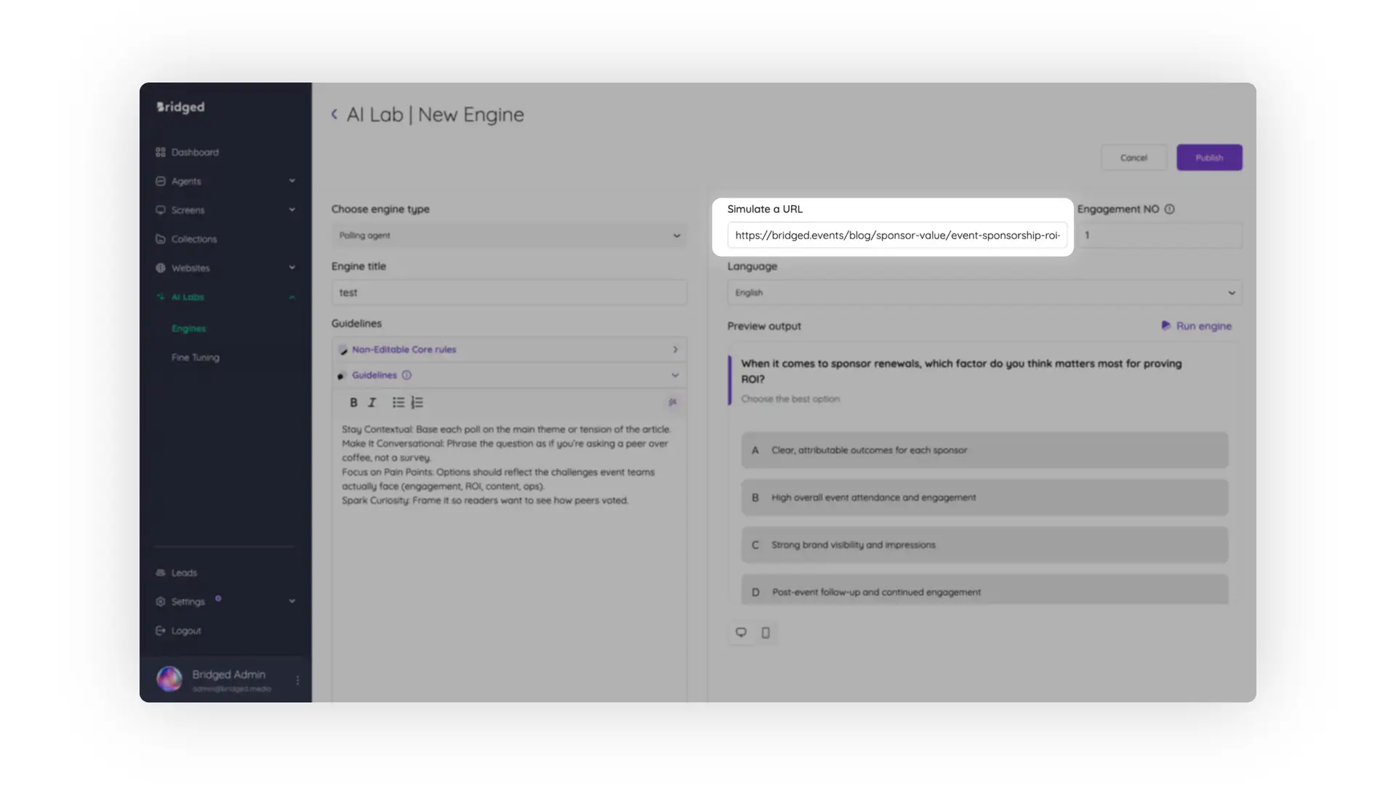Click the AI assist icon in editor toolbar
Screen dimensions: 1396x785
[x=673, y=402]
